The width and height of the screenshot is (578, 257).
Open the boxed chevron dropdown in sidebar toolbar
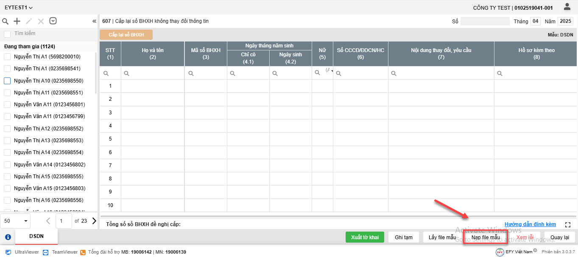[53, 21]
